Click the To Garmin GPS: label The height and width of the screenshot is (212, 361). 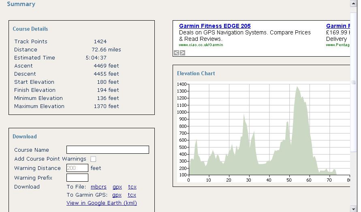pyautogui.click(x=87, y=195)
